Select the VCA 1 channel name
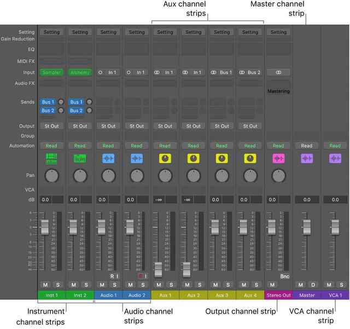Viewport: 350px width, 329px height. pos(335,295)
